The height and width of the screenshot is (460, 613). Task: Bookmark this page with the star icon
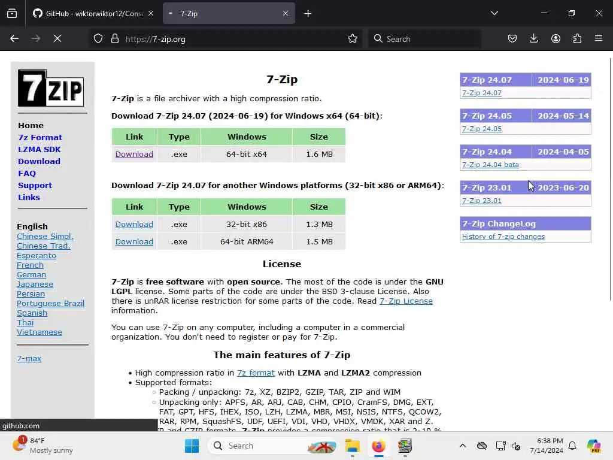click(352, 39)
